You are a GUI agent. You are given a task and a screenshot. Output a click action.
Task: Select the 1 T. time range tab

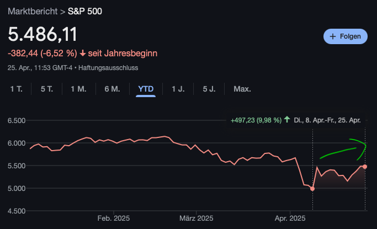pyautogui.click(x=17, y=89)
